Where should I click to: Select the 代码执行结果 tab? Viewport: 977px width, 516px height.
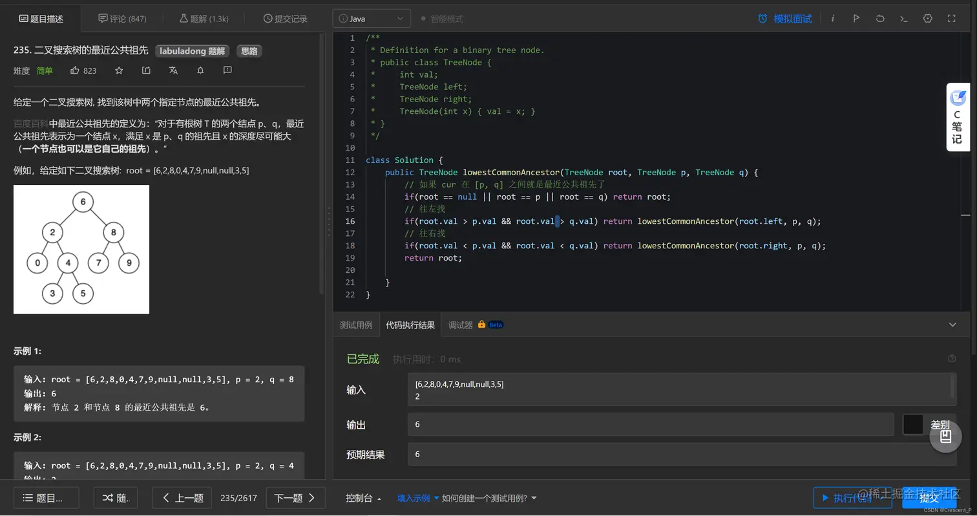point(410,325)
